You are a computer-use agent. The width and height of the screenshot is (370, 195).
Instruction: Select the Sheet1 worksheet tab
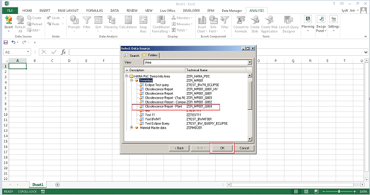38,185
